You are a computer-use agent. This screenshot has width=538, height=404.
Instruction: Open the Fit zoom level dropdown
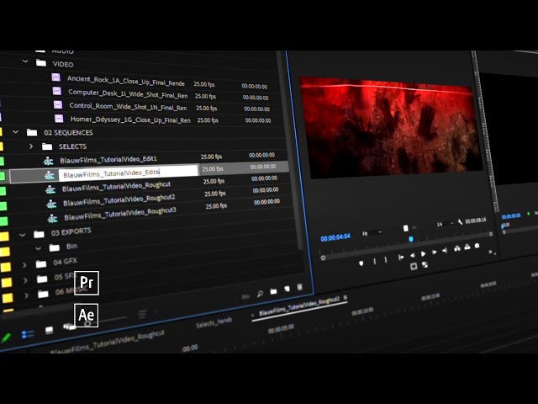pyautogui.click(x=372, y=233)
